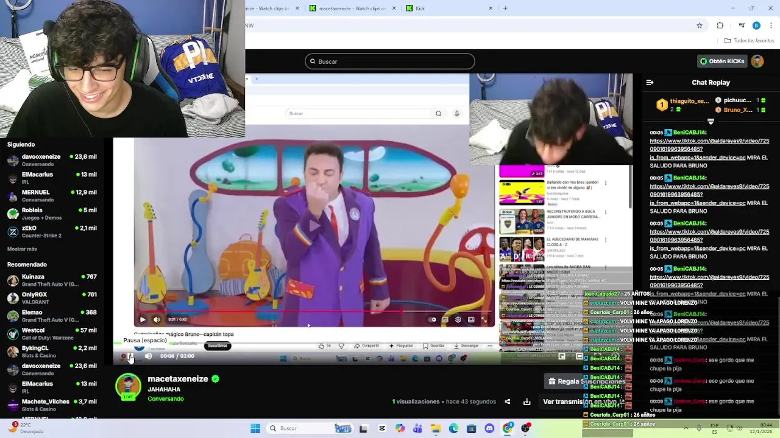Switch to macetaxeneize Watch clips tab
This screenshot has height=438, width=780.
(353, 9)
